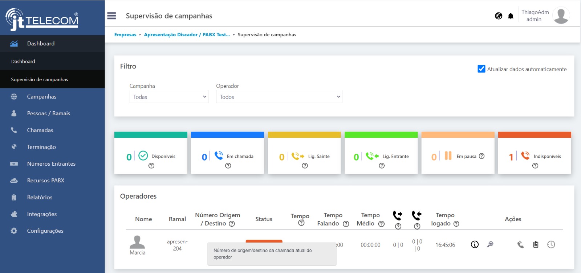The width and height of the screenshot is (581, 273).
Task: Open the notifications bell icon
Action: click(511, 16)
